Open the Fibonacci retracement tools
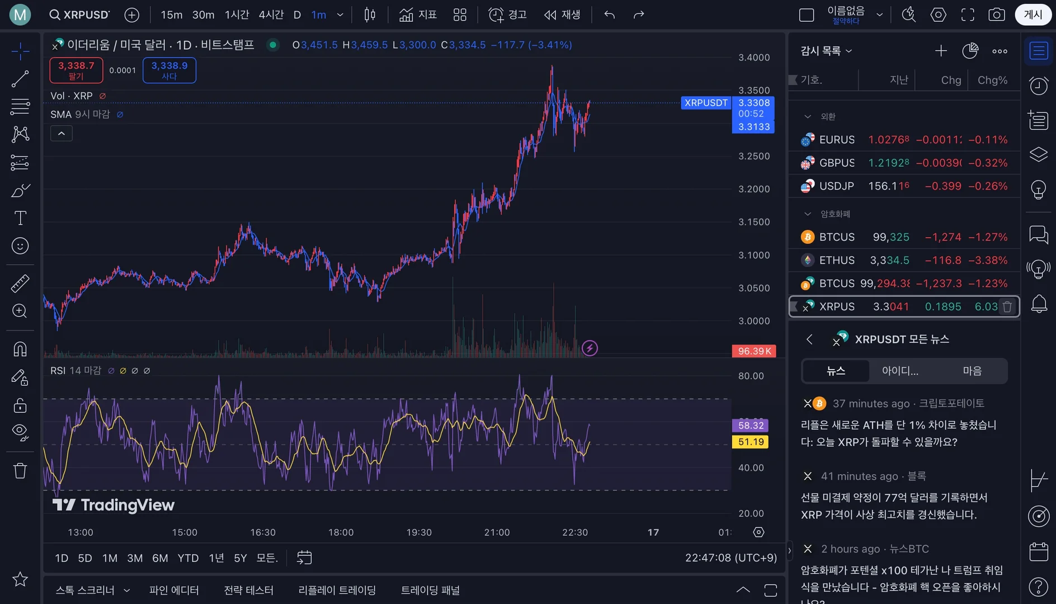This screenshot has width=1056, height=604. click(x=20, y=106)
